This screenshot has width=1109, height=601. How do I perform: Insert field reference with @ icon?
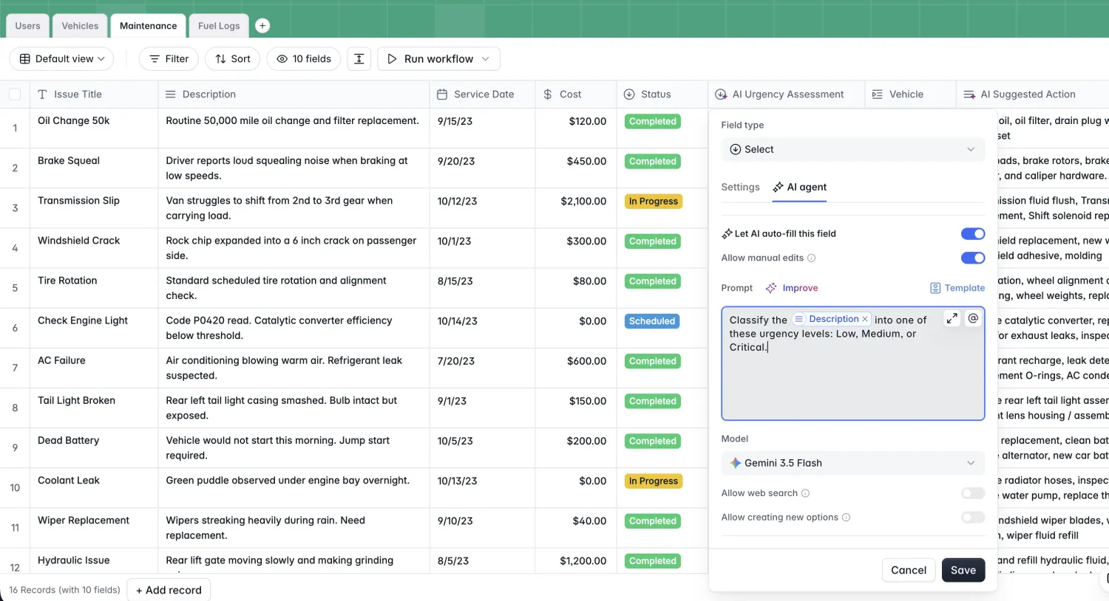[x=973, y=318]
